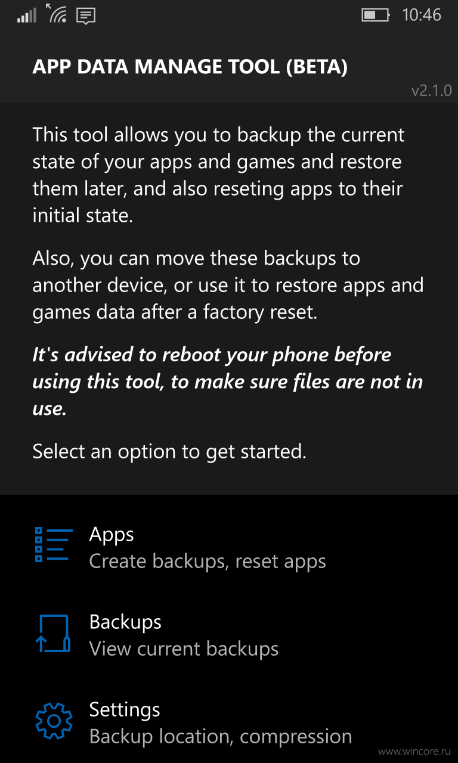Tap "Create backups, reset apps" subtitle
Viewport: 458px width, 763px height.
click(208, 562)
